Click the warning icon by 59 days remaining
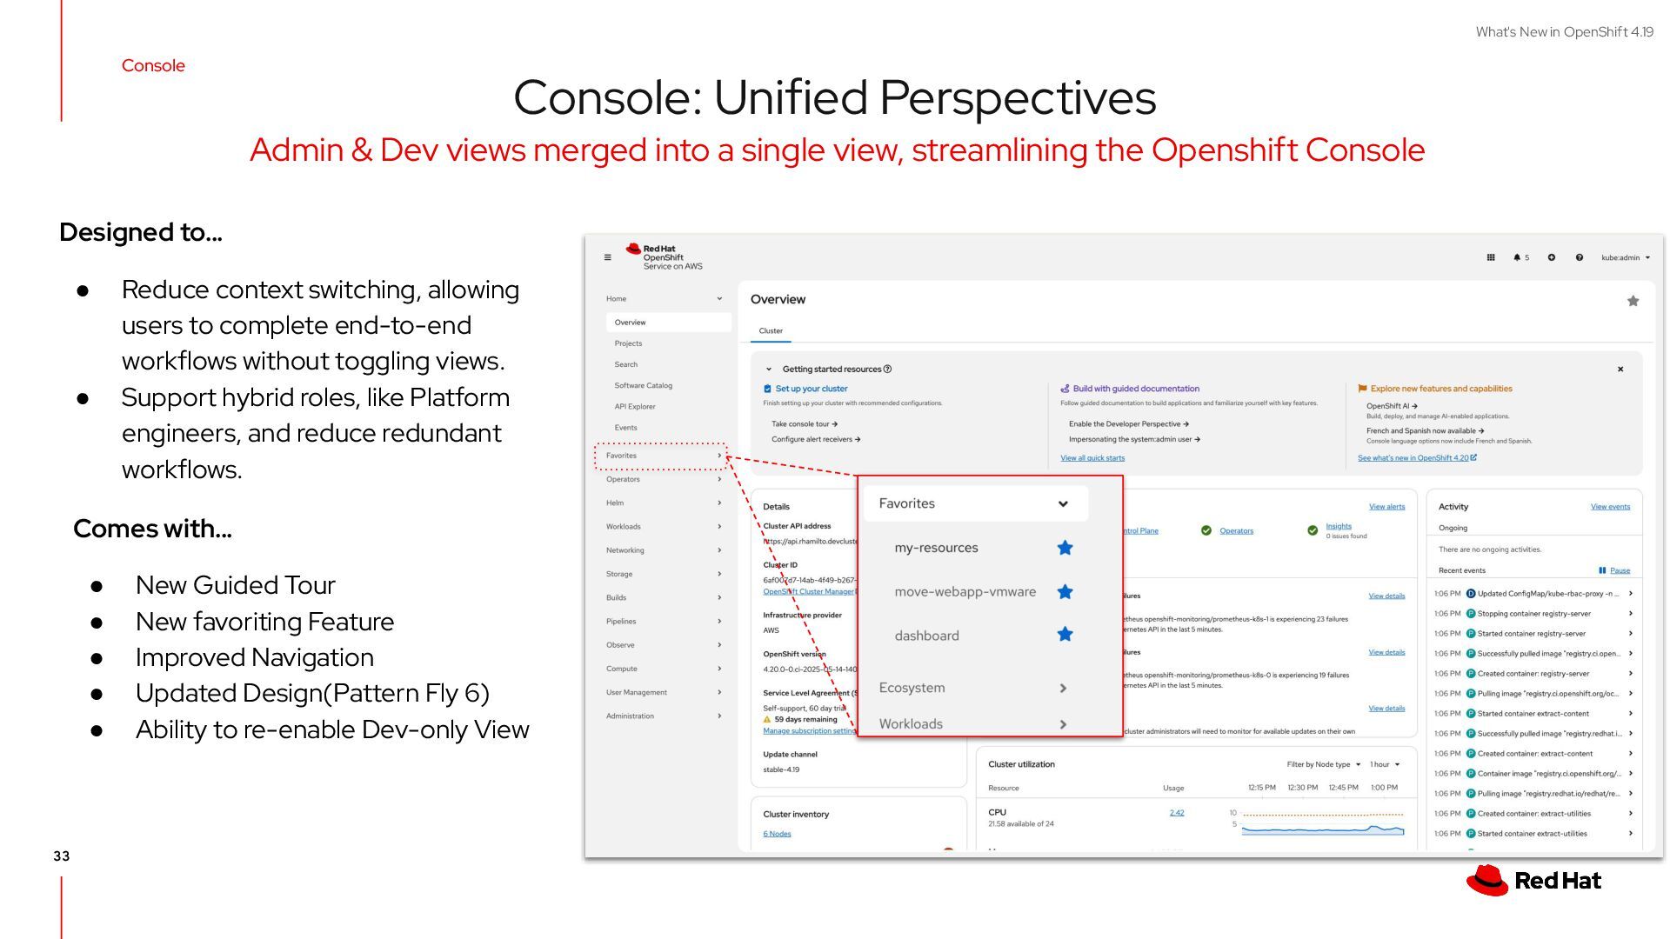The image size is (1670, 939). 767,720
